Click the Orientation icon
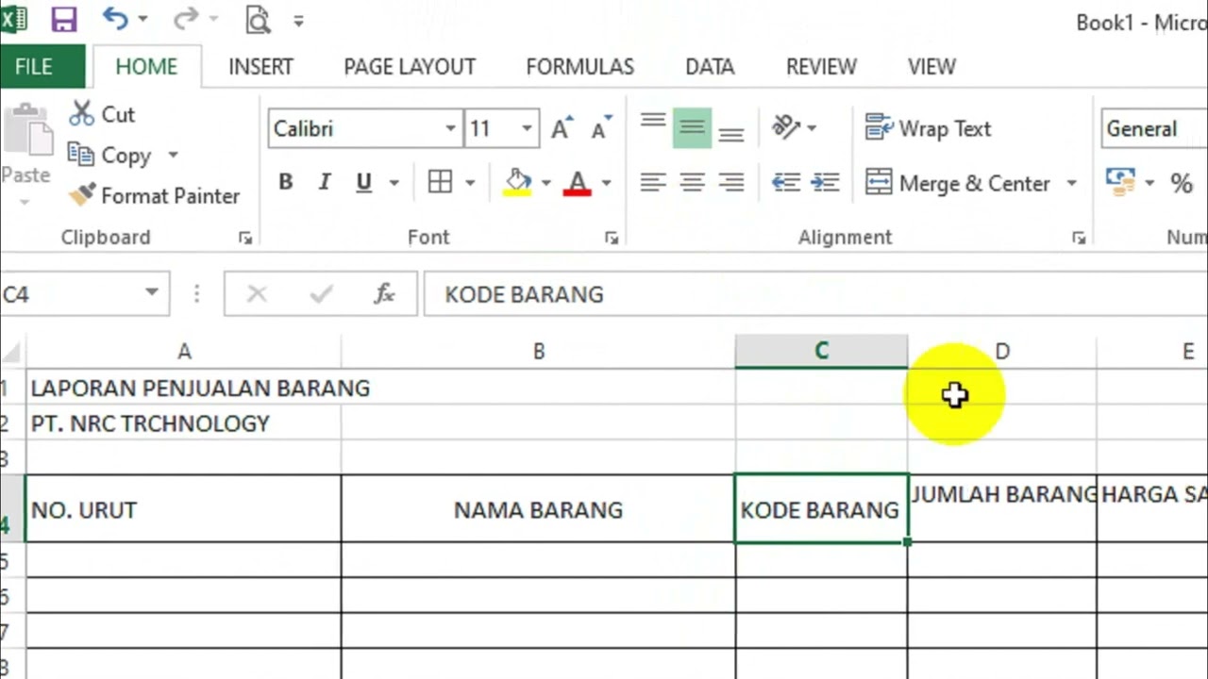This screenshot has width=1208, height=679. coord(786,127)
